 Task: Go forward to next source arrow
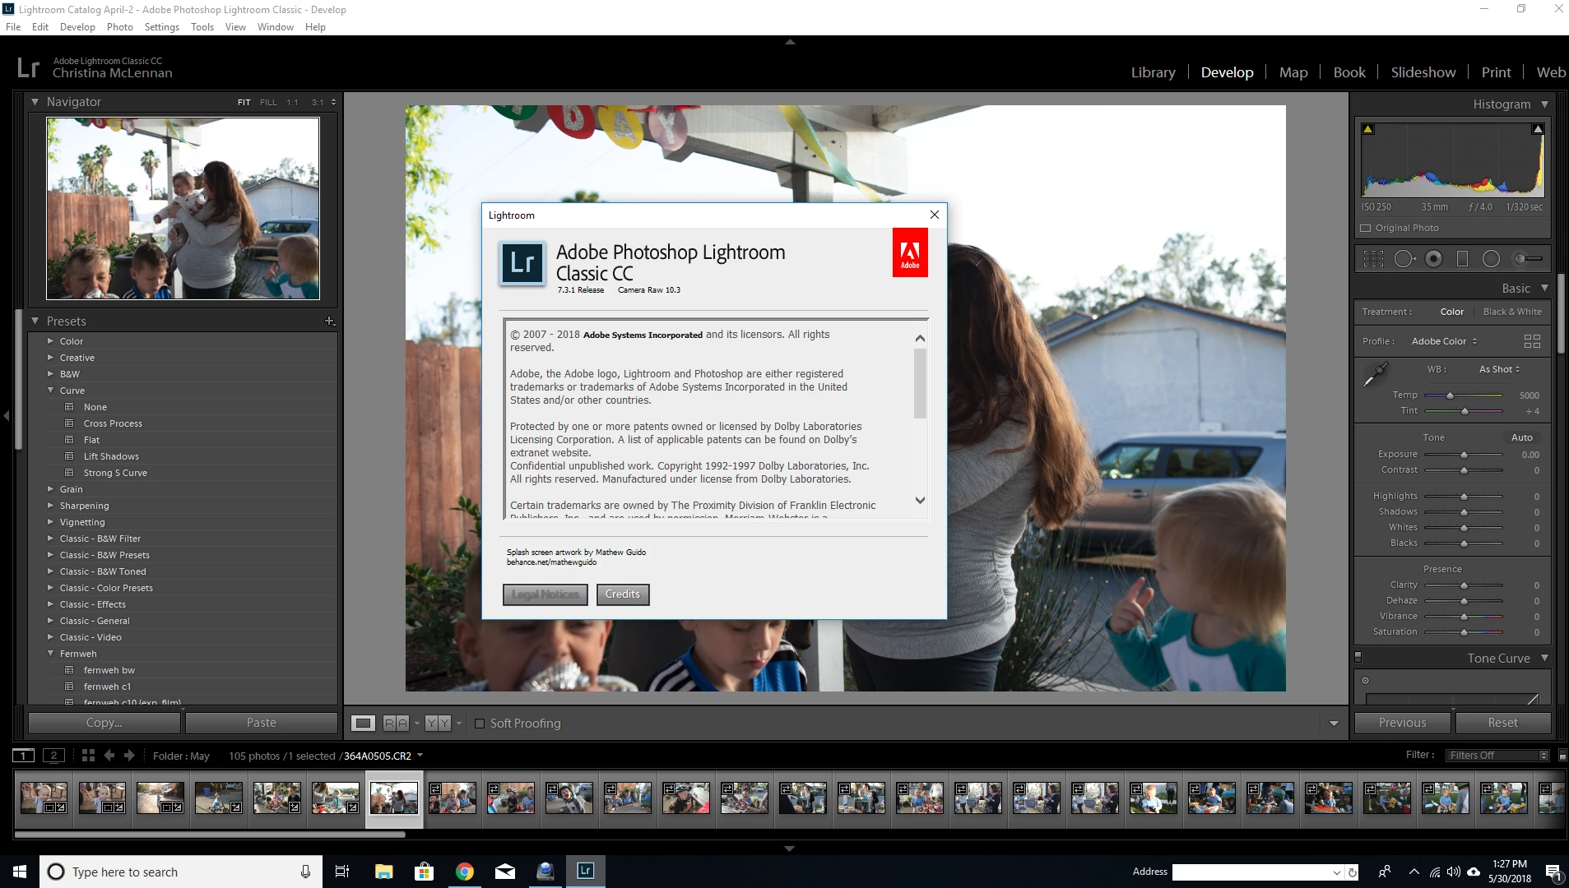tap(129, 756)
